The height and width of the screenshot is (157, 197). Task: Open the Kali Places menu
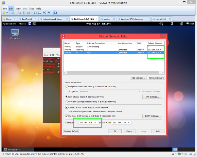[x=22, y=24]
